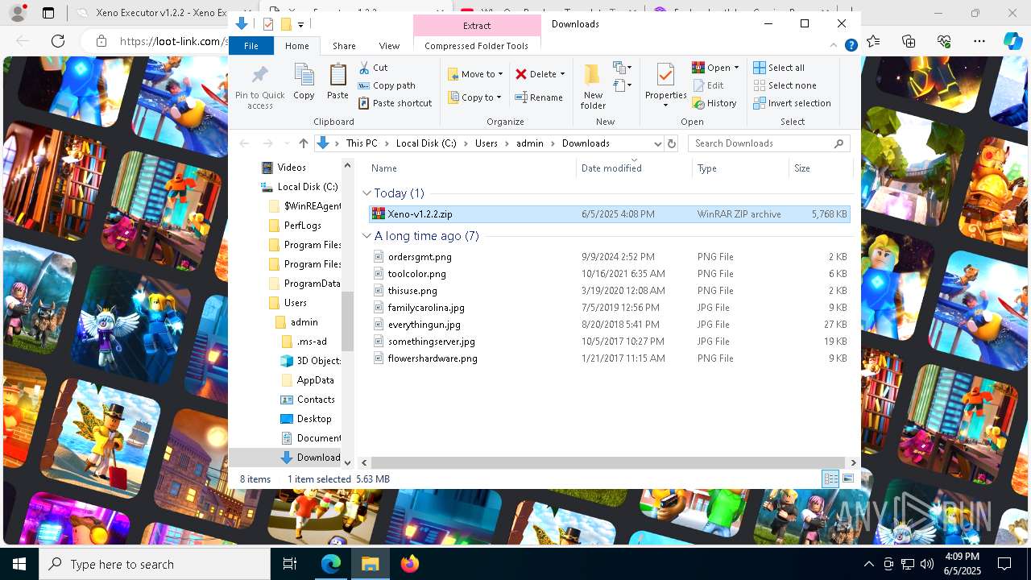The width and height of the screenshot is (1031, 580).
Task: Open Edge settings and more menu
Action: [979, 41]
